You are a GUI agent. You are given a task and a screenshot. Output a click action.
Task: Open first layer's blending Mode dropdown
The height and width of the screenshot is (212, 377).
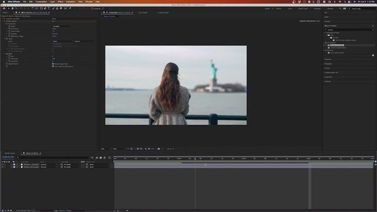tap(48, 164)
